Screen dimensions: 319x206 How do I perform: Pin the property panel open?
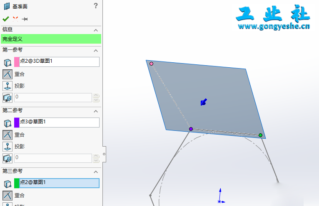(x=25, y=19)
